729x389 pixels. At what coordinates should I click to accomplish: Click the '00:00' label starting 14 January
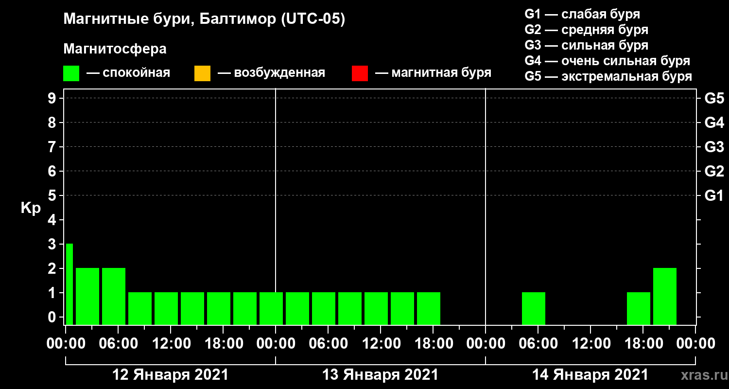coord(486,344)
